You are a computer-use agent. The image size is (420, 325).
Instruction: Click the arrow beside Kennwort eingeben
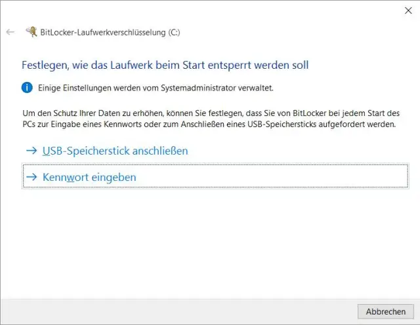point(31,178)
